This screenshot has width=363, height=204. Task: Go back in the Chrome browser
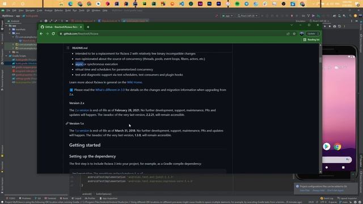click(x=41, y=33)
